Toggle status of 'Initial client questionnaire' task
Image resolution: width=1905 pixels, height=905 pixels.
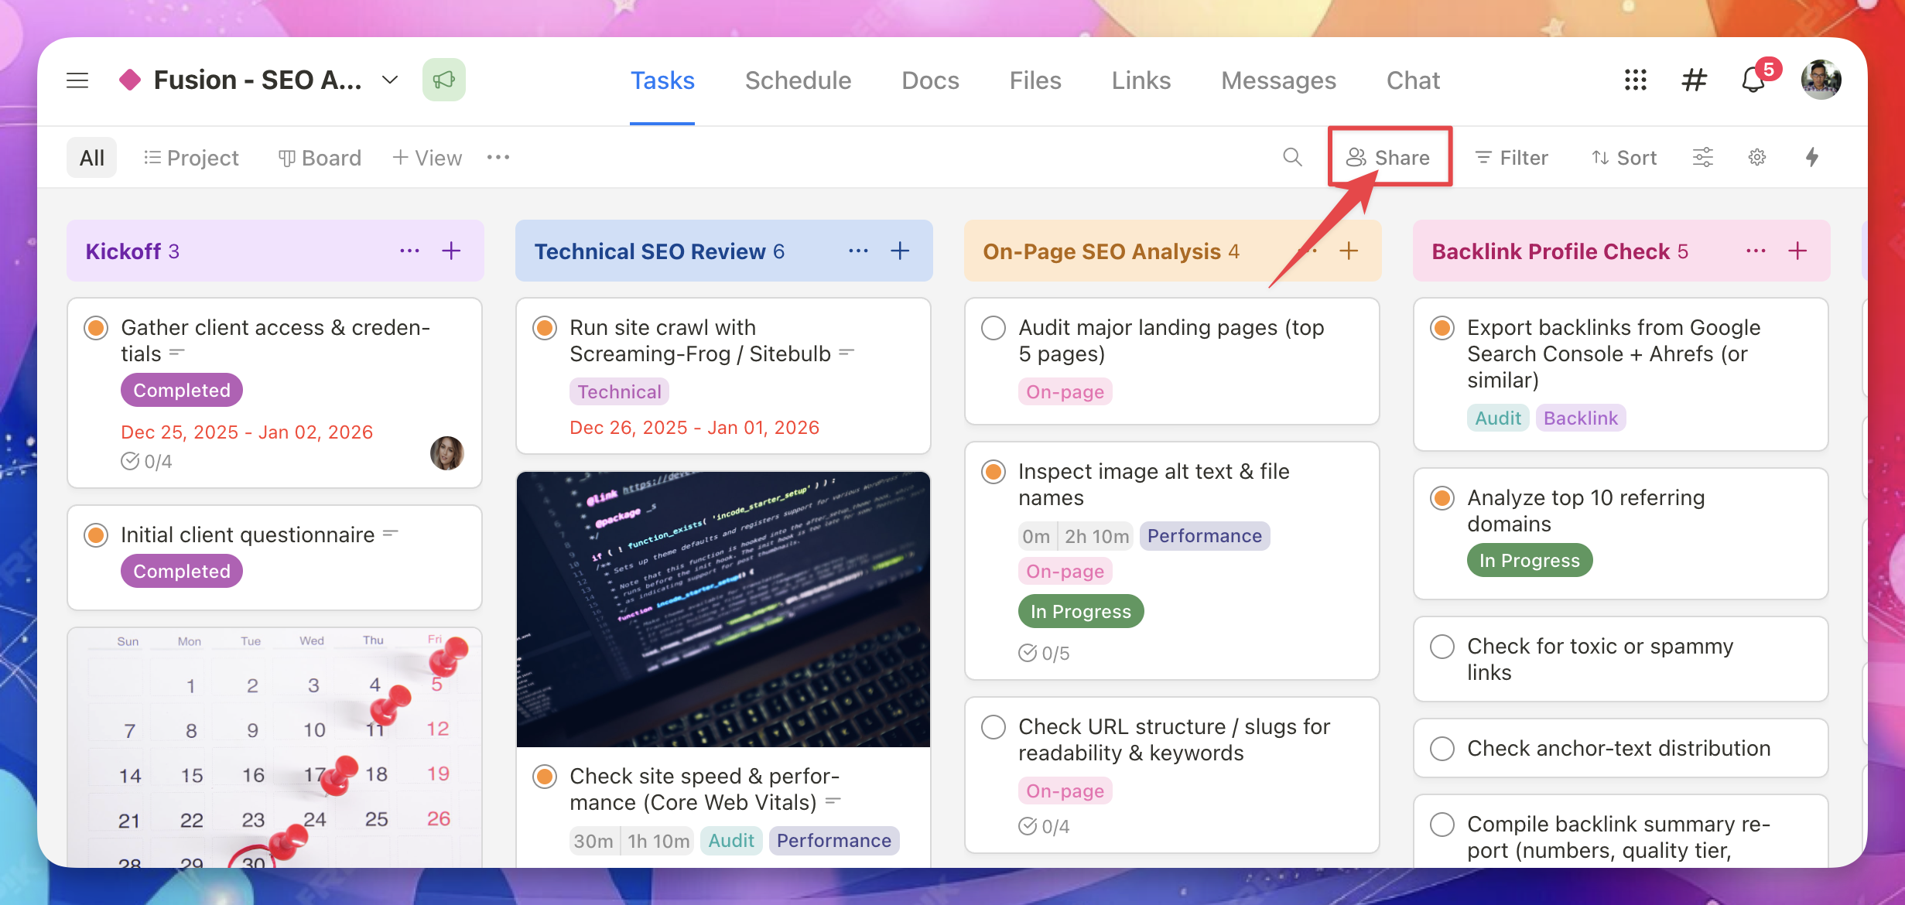coord(96,535)
